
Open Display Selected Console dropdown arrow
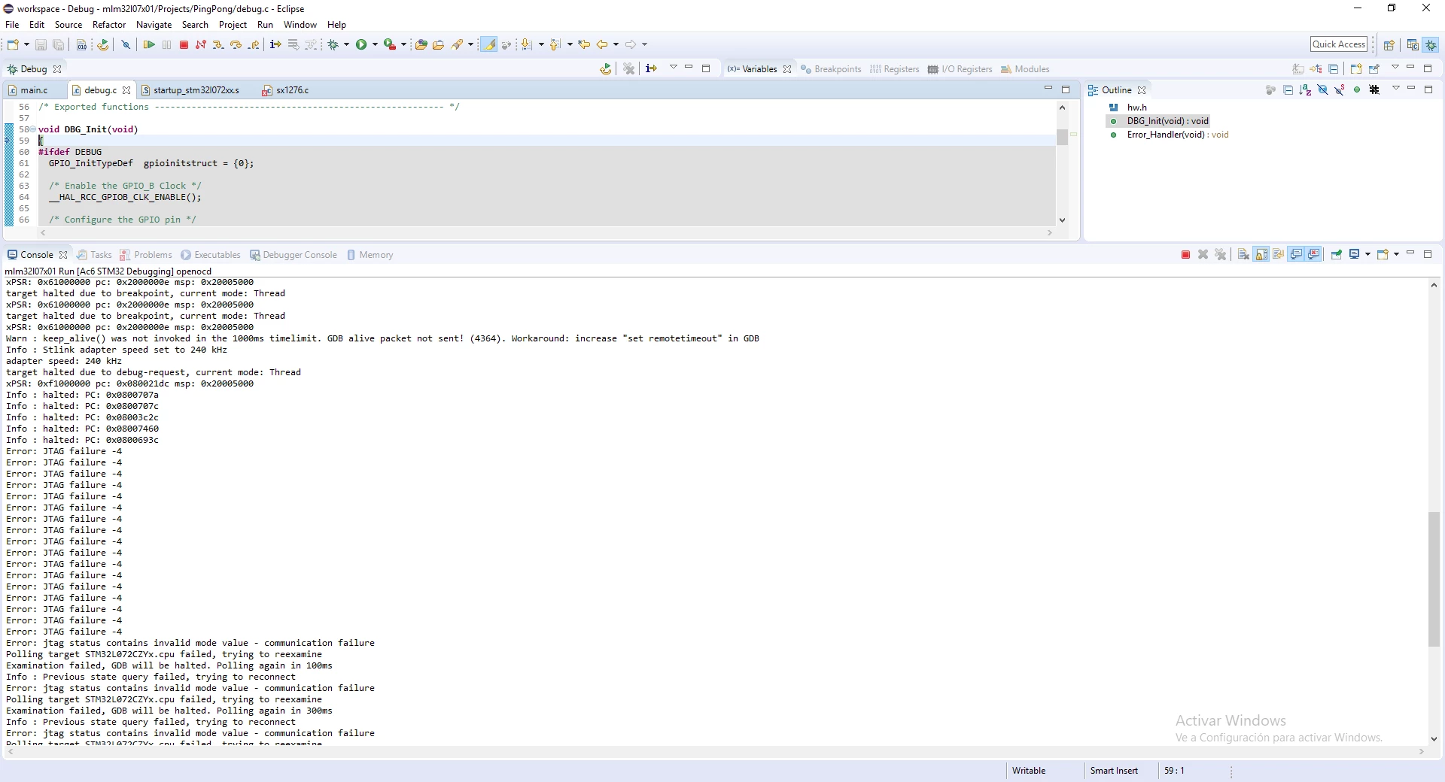pyautogui.click(x=1367, y=255)
